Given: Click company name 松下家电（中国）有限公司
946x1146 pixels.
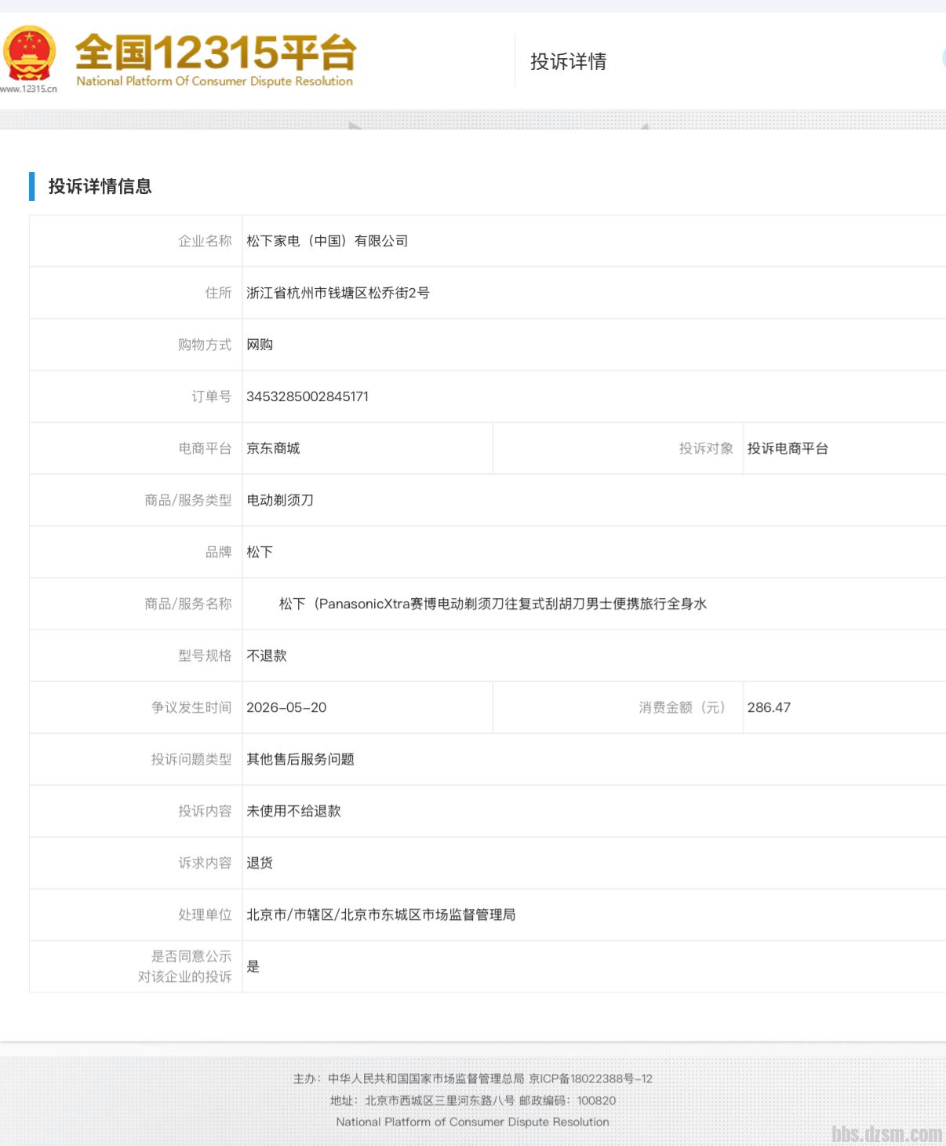Looking at the screenshot, I should (x=327, y=241).
